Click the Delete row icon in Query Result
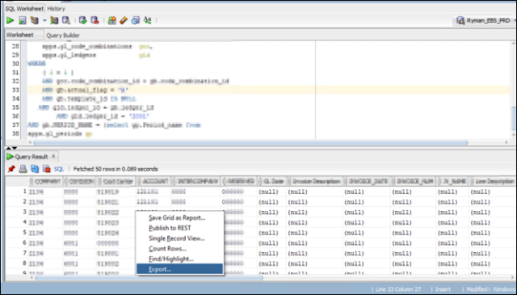The height and width of the screenshot is (295, 517). point(47,169)
